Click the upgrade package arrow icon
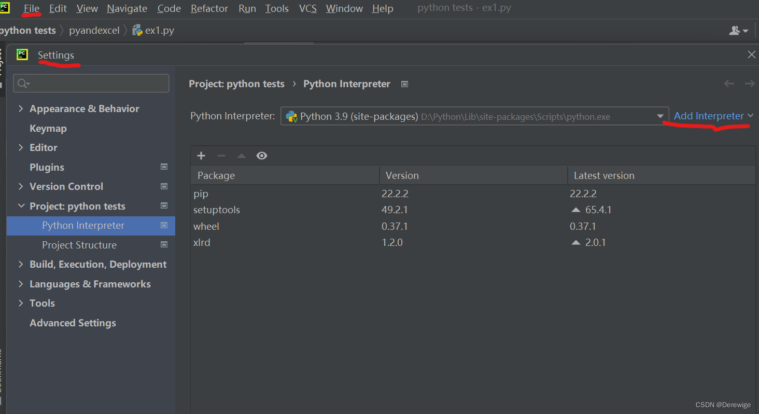Image resolution: width=759 pixels, height=414 pixels. tap(242, 156)
